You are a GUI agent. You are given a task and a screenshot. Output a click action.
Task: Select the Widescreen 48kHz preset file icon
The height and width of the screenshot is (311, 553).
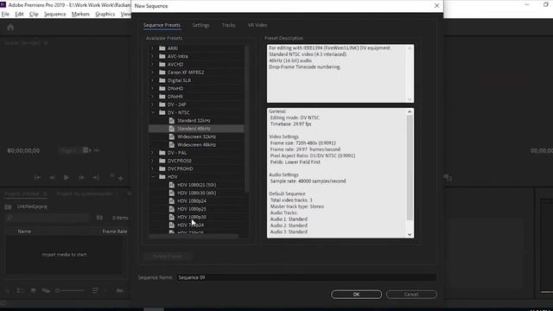172,144
